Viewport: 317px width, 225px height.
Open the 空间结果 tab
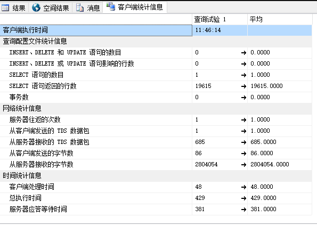[51, 7]
